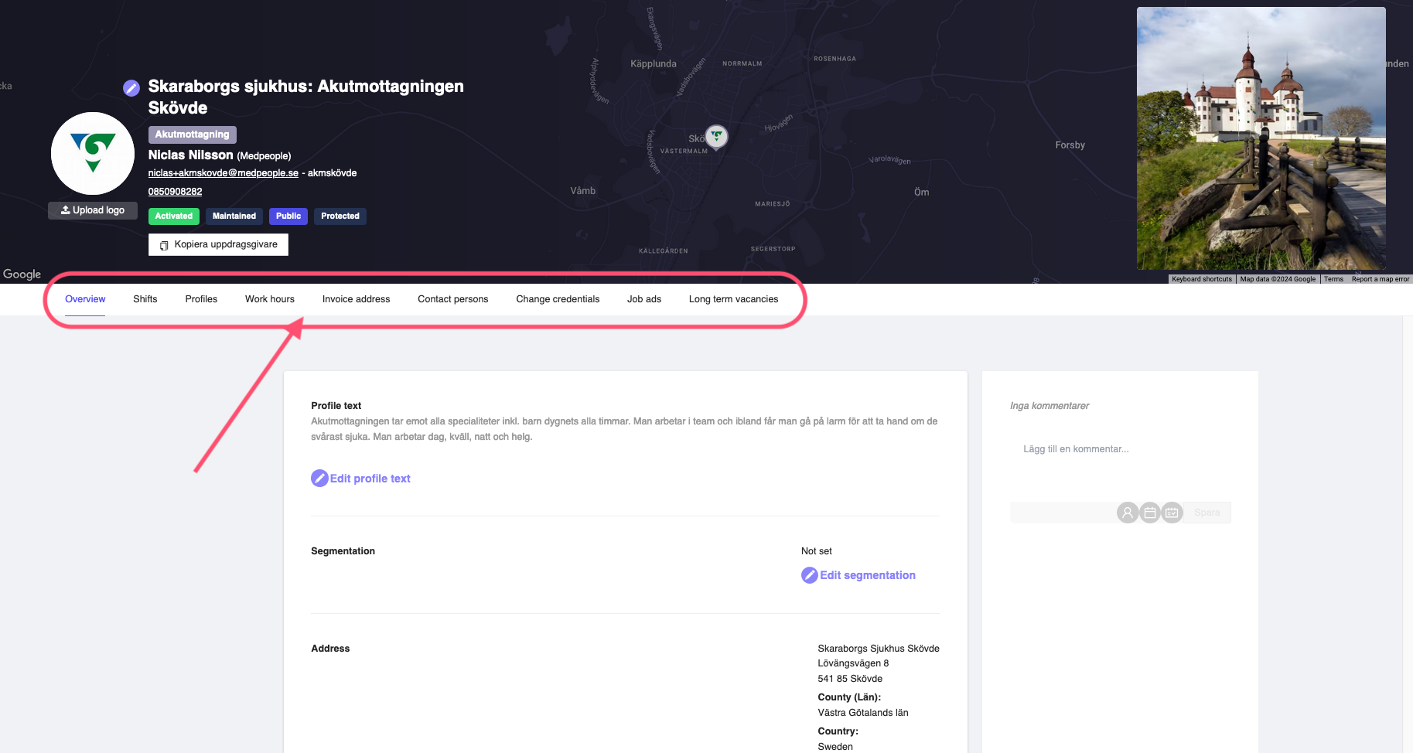1413x753 pixels.
Task: Go to Long term vacancies tab
Action: pos(733,299)
